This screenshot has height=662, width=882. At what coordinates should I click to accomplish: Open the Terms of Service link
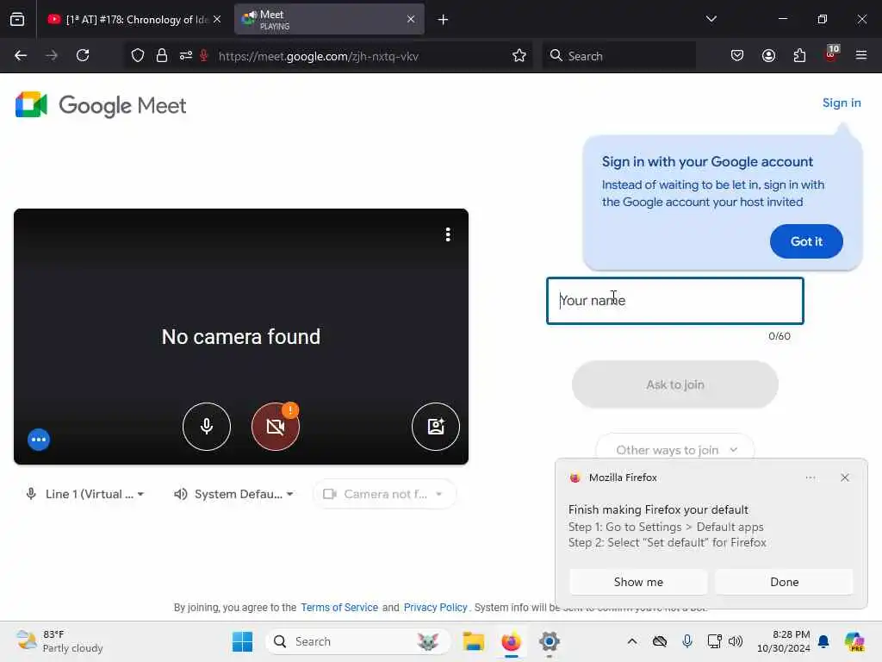pos(339,608)
